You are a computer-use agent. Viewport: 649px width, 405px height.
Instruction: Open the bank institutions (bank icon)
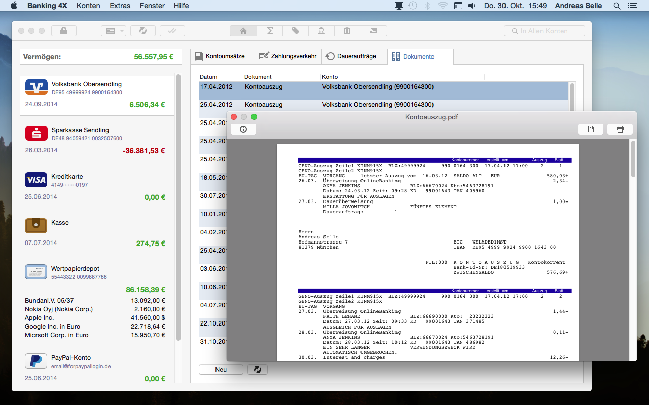[x=347, y=30]
